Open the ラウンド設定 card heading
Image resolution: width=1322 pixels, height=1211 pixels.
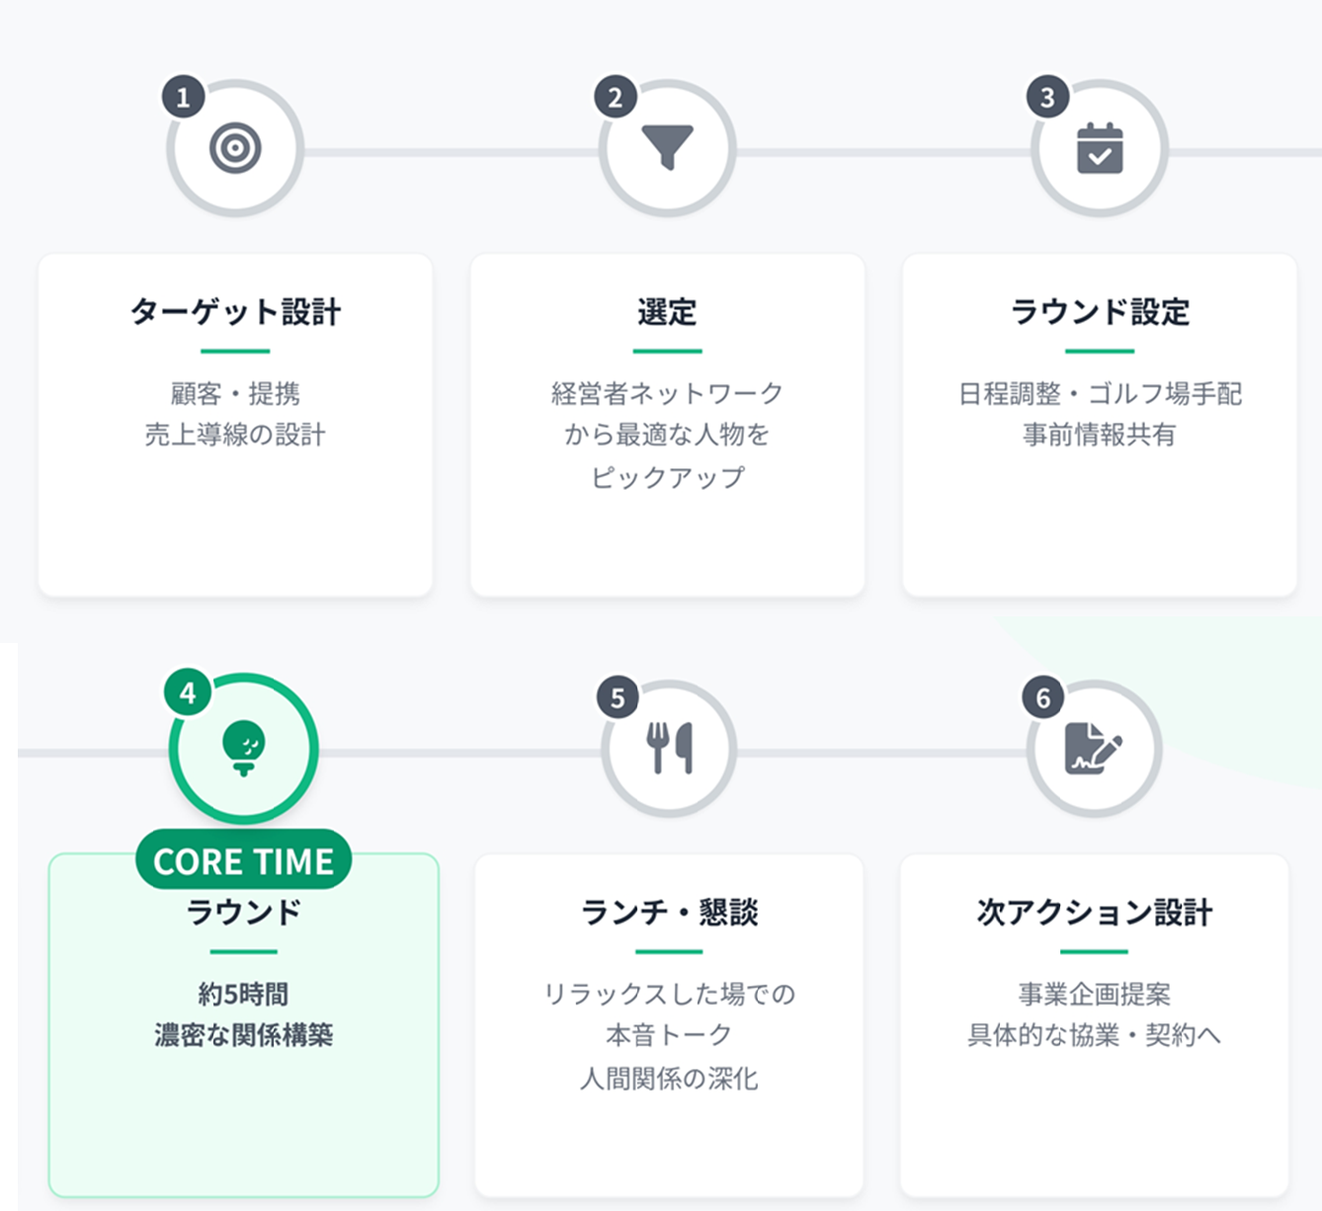click(1100, 312)
